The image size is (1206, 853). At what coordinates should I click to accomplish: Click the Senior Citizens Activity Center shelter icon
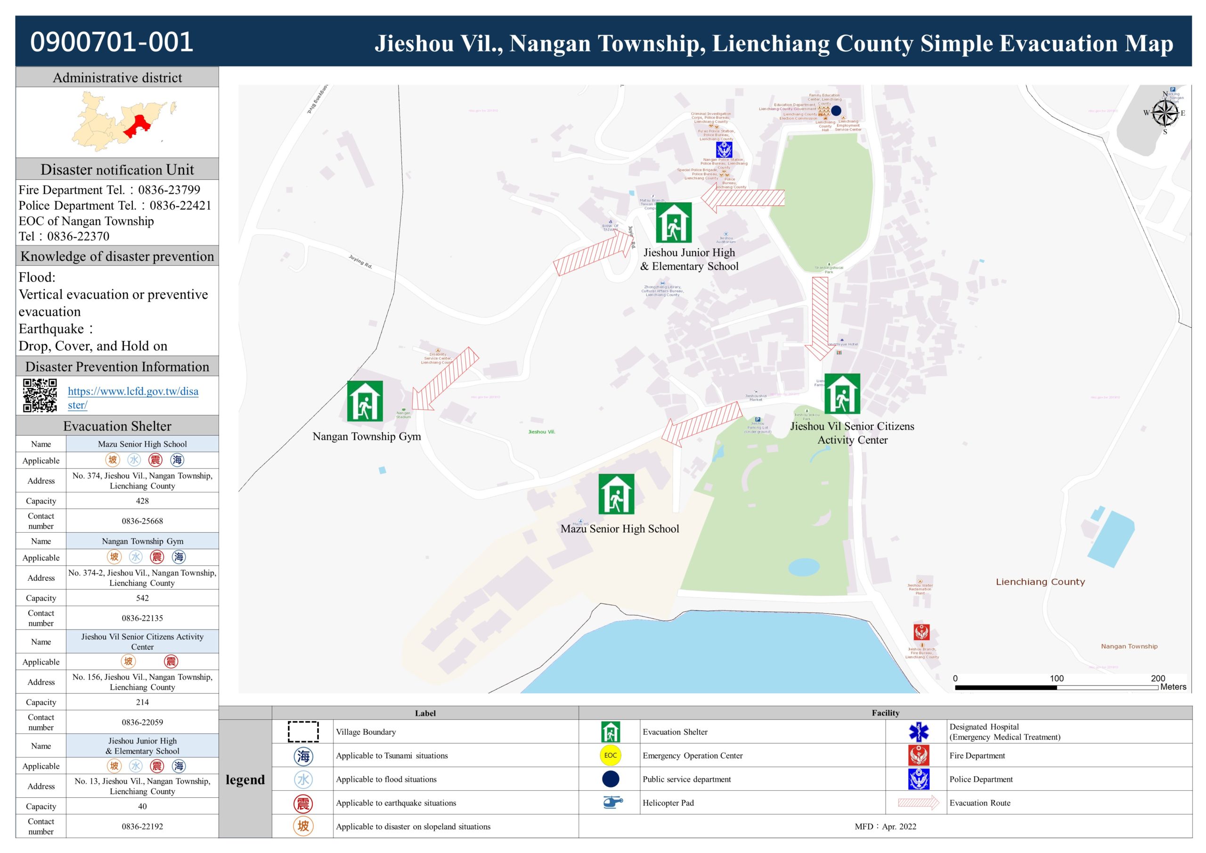coord(842,393)
